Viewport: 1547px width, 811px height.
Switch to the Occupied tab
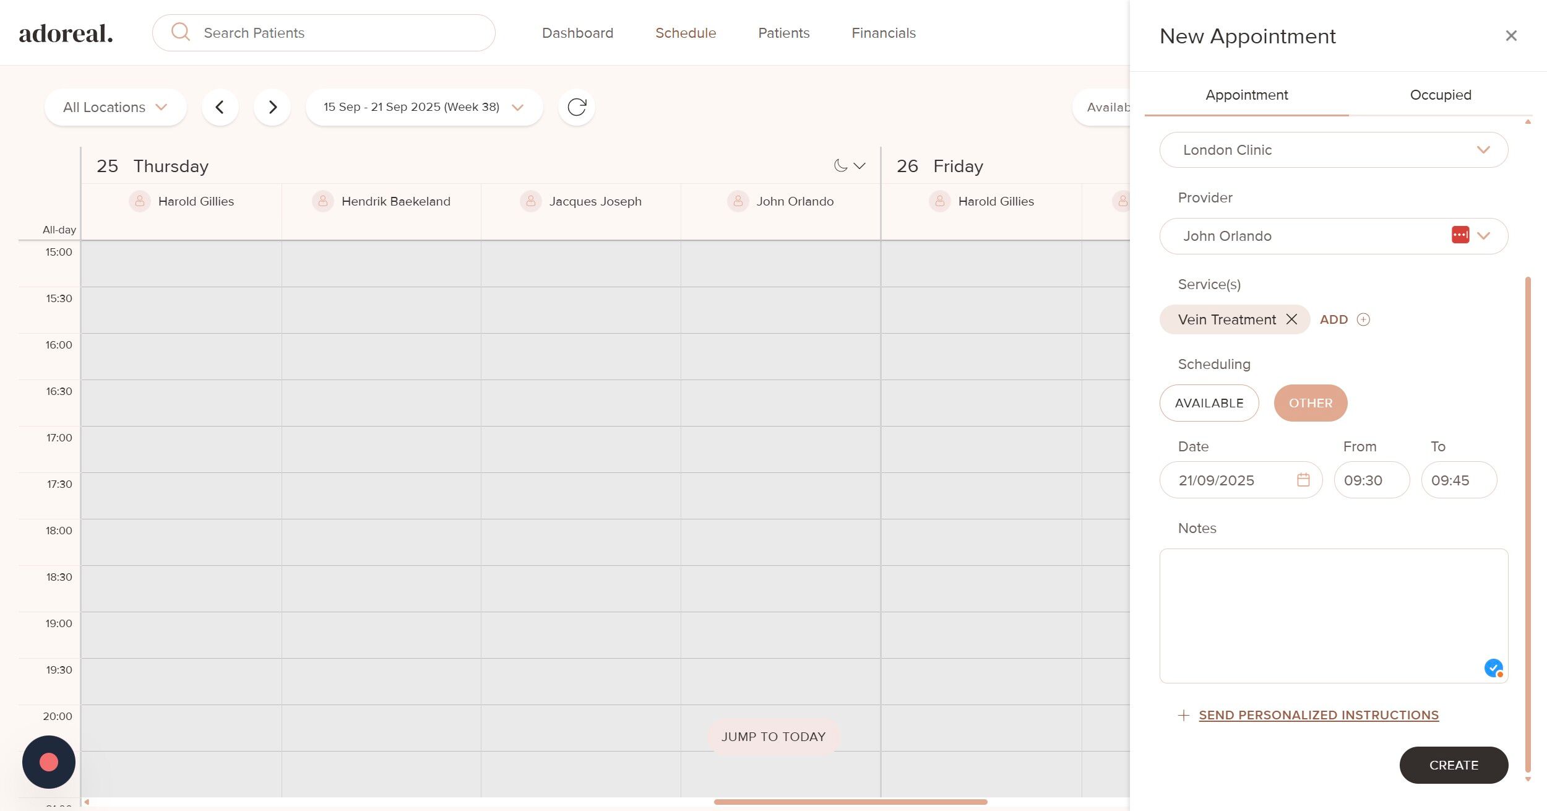[1440, 95]
